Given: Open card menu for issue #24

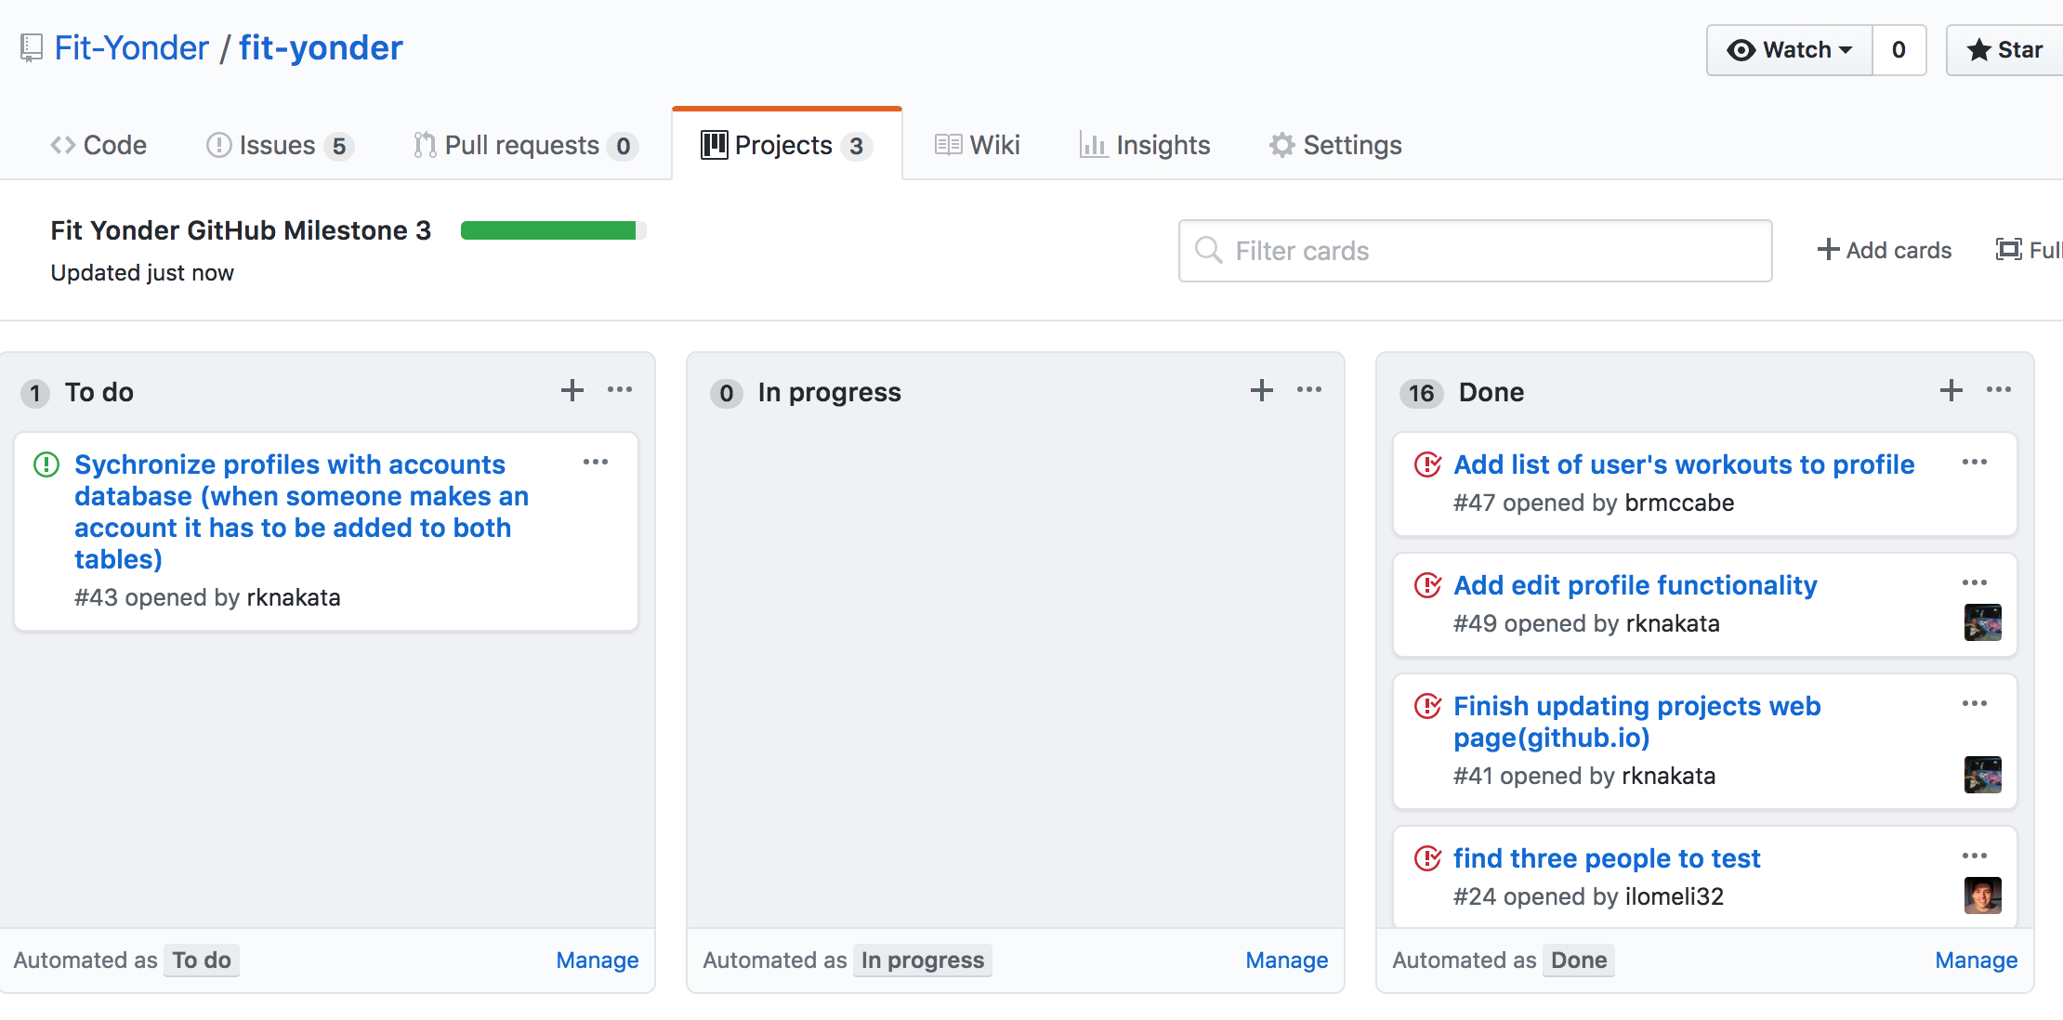Looking at the screenshot, I should pos(1975,856).
